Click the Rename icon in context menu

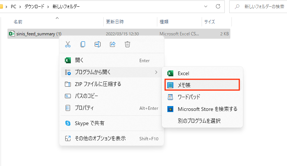[98, 44]
